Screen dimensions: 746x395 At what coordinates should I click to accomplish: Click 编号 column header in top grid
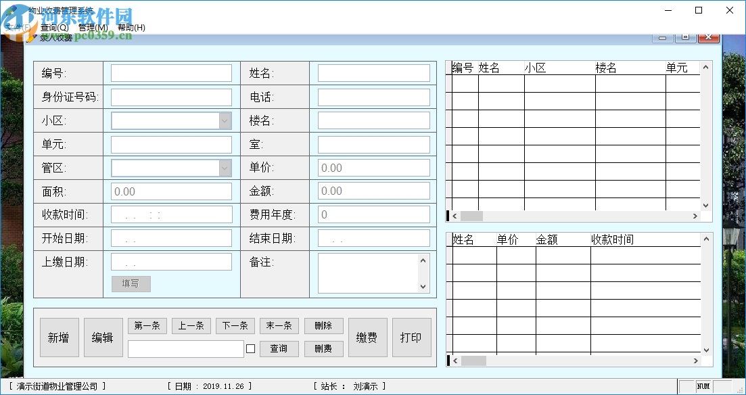(465, 68)
